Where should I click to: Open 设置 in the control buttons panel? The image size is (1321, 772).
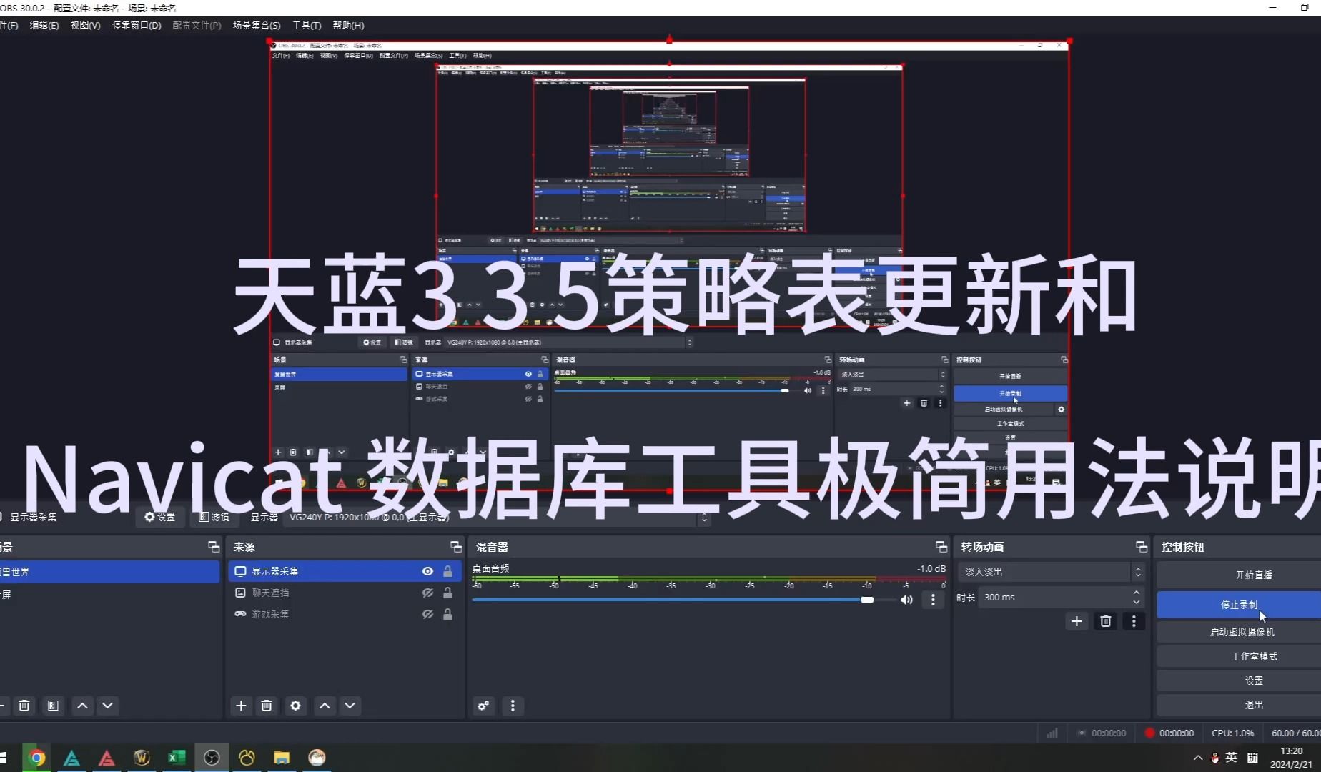pos(1254,681)
